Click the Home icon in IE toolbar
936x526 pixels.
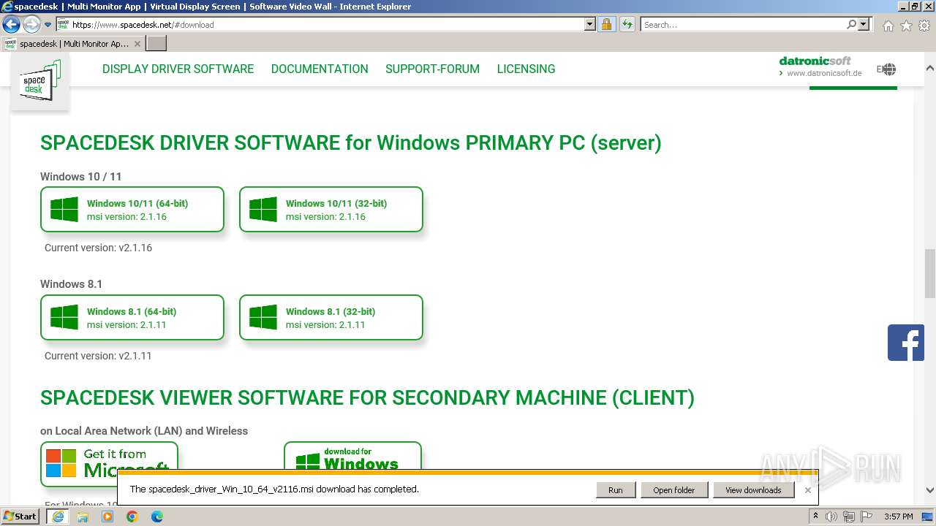tap(888, 26)
